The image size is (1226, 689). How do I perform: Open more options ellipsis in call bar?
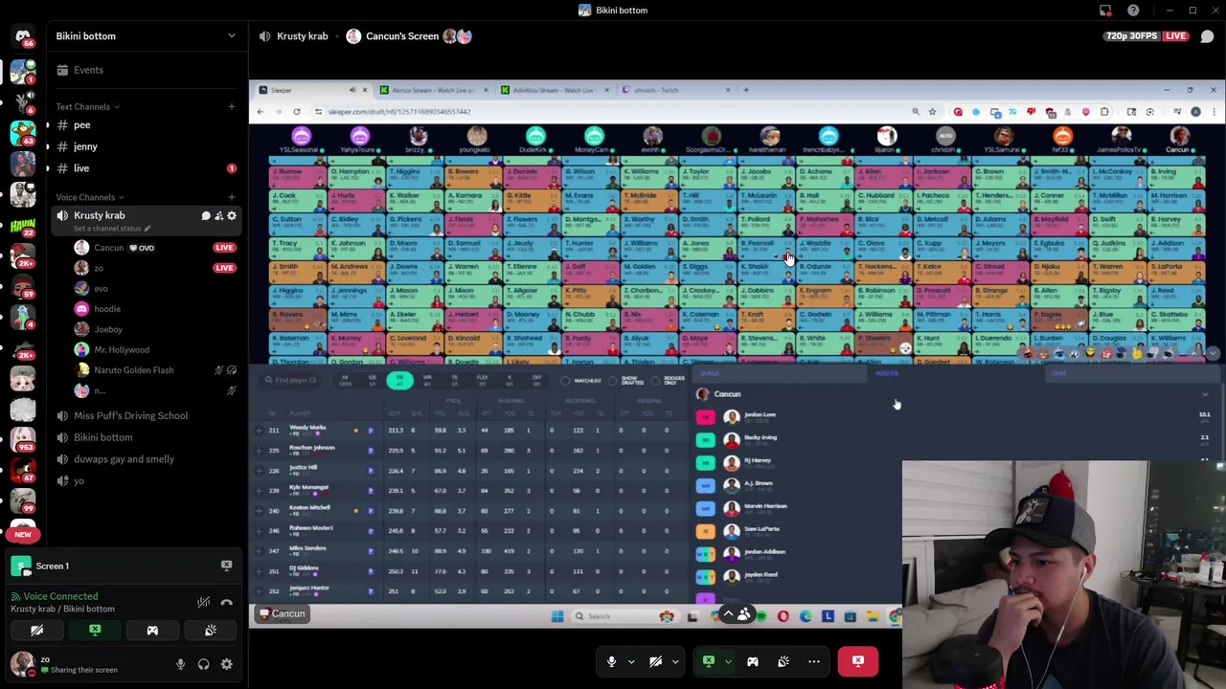tap(814, 661)
